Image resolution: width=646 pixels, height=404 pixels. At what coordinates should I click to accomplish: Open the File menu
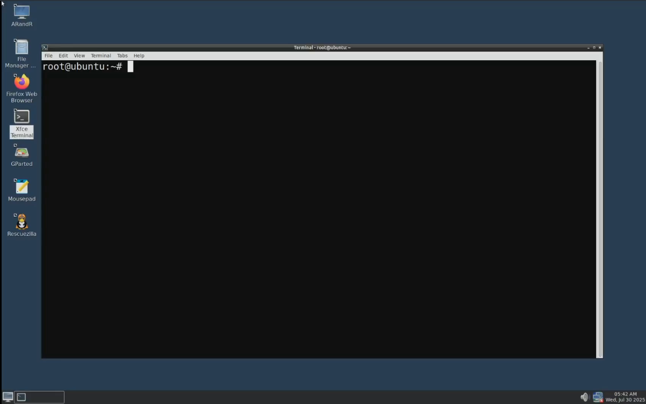point(49,56)
